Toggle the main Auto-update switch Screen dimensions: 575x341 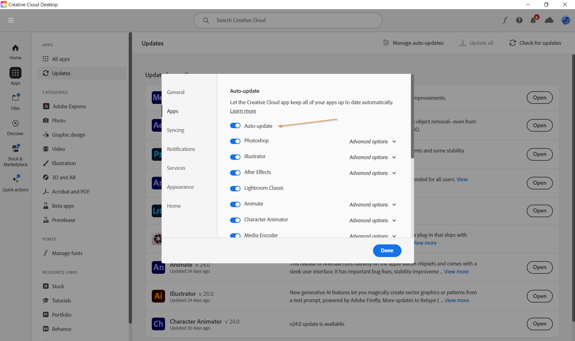point(235,126)
